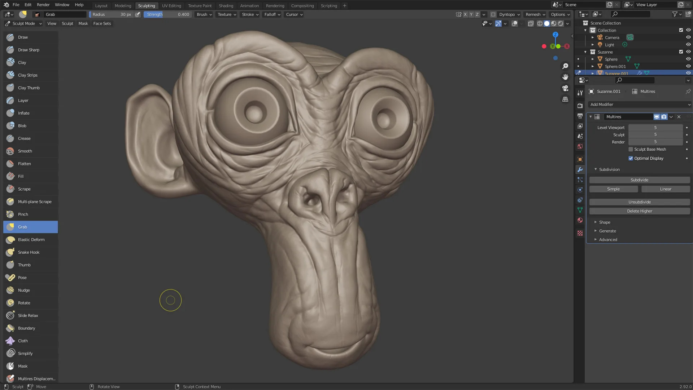693x390 pixels.
Task: Click the camera view icon in viewport
Action: pos(565,88)
